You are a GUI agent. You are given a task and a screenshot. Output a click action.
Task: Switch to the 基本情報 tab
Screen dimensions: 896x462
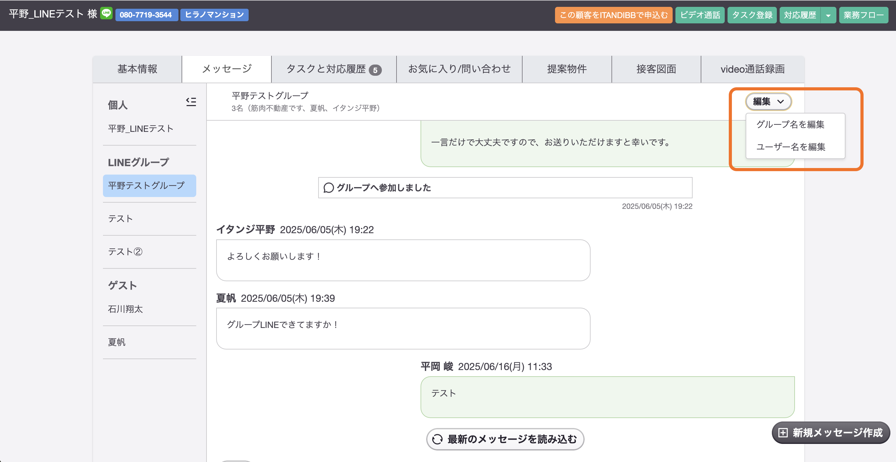[137, 69]
